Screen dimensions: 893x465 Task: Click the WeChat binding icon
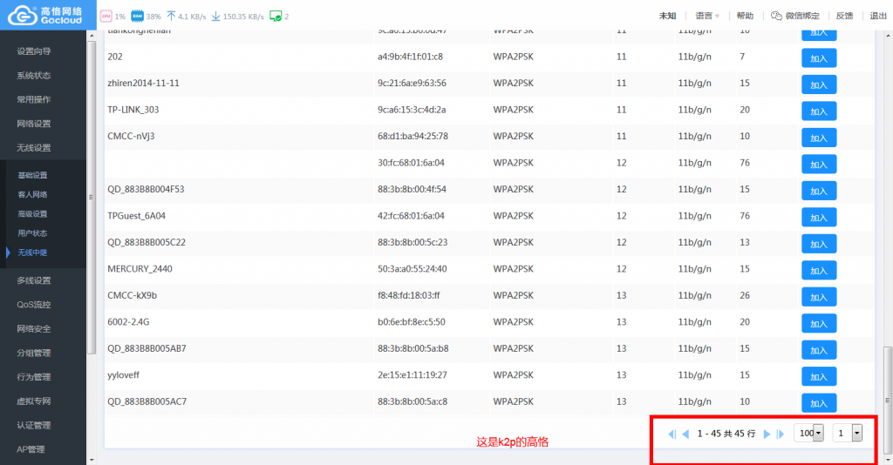click(776, 16)
